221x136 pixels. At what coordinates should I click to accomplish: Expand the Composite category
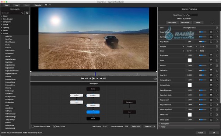pos(1,22)
